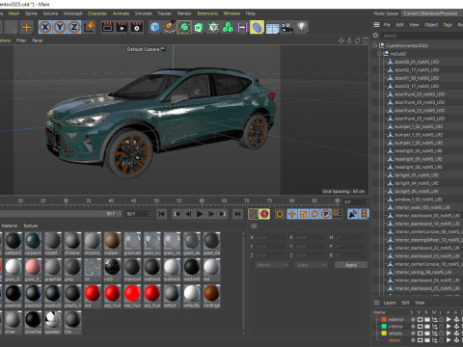Click the Object Manager search field
The image size is (463, 347).
pos(422,36)
